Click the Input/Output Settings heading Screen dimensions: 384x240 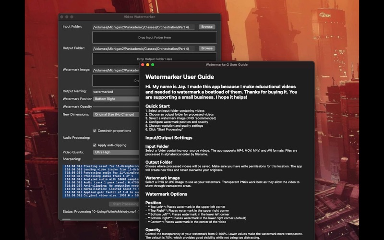pyautogui.click(x=169, y=138)
